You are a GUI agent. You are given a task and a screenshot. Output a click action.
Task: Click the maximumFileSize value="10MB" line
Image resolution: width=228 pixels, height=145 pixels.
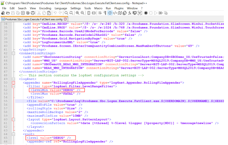57,116
